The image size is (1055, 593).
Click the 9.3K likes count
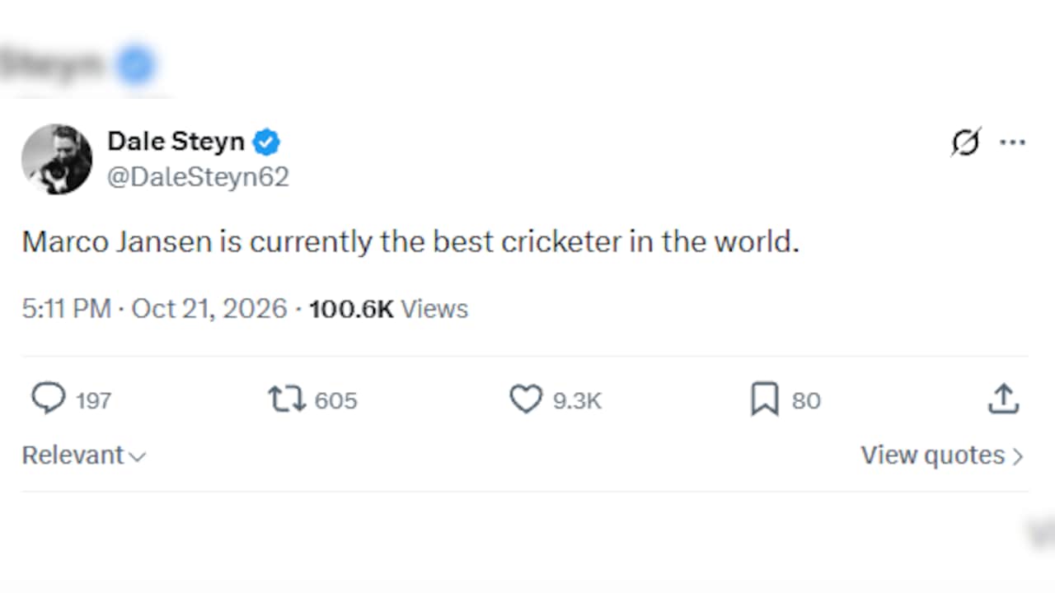pyautogui.click(x=577, y=401)
